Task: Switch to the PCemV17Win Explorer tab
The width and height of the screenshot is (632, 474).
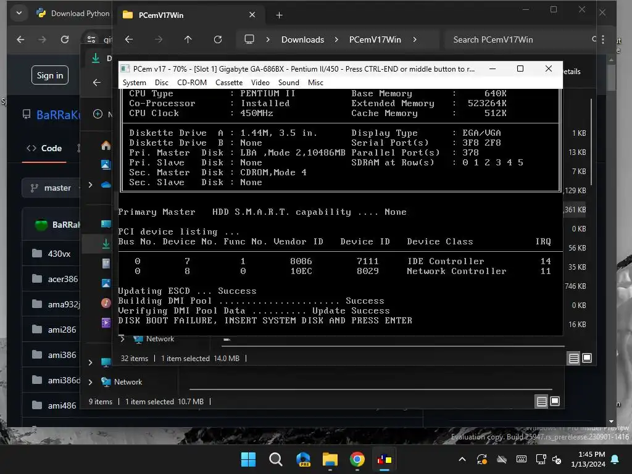Action: click(189, 15)
